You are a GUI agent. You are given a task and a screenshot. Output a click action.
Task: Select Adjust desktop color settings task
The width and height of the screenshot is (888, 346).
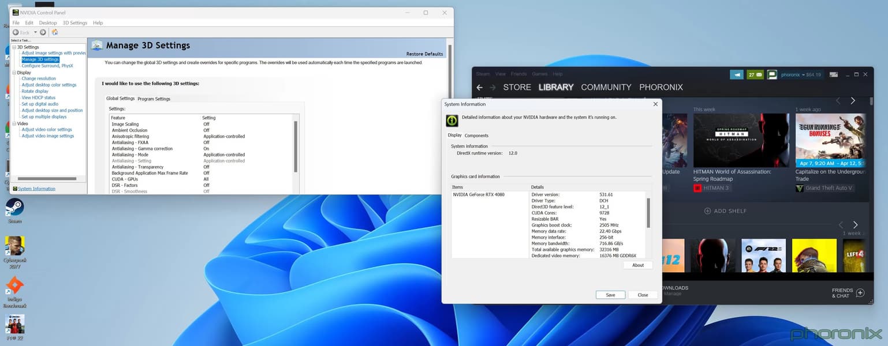tap(49, 85)
